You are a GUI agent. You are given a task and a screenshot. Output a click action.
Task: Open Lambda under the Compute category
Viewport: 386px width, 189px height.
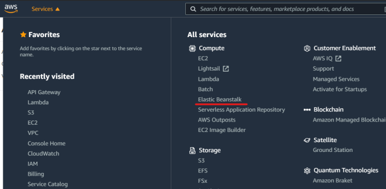(208, 79)
